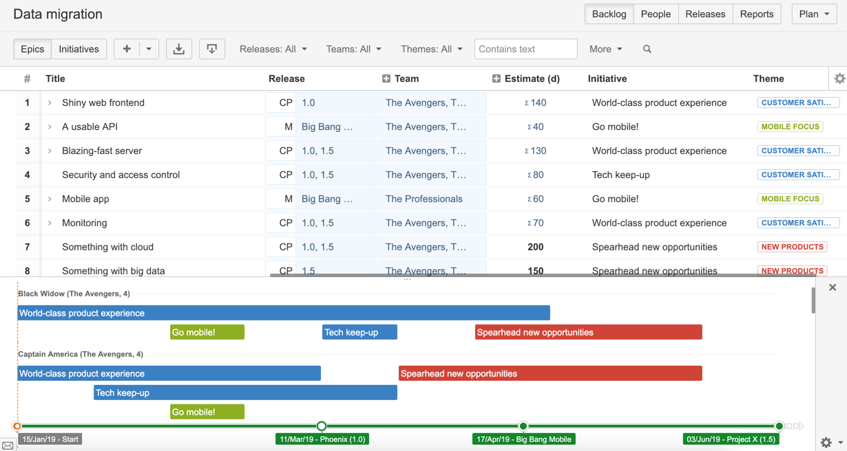
Task: Open the timeline settings gear icon
Action: click(826, 443)
